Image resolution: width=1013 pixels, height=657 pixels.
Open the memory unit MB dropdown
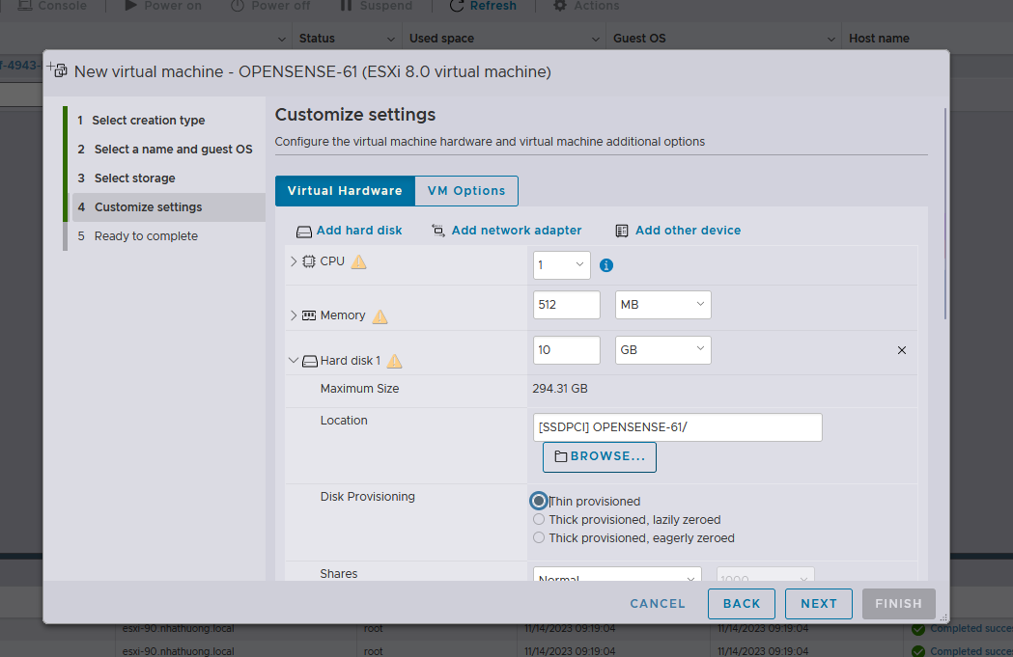tap(663, 305)
